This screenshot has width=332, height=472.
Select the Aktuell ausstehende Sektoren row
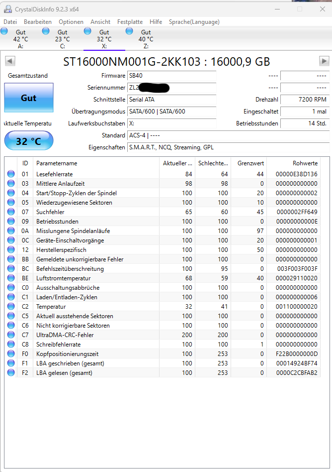[162, 316]
